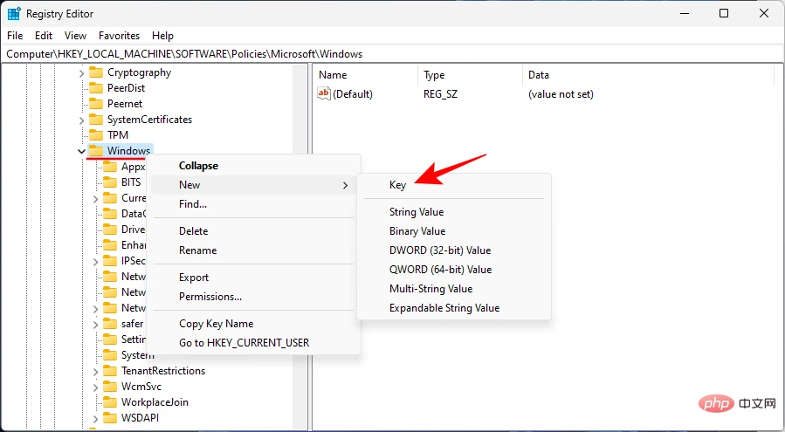Select the PeerDist tree key
The image size is (785, 432).
tap(126, 88)
